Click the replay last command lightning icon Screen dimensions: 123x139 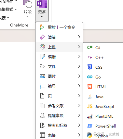pos(42,27)
